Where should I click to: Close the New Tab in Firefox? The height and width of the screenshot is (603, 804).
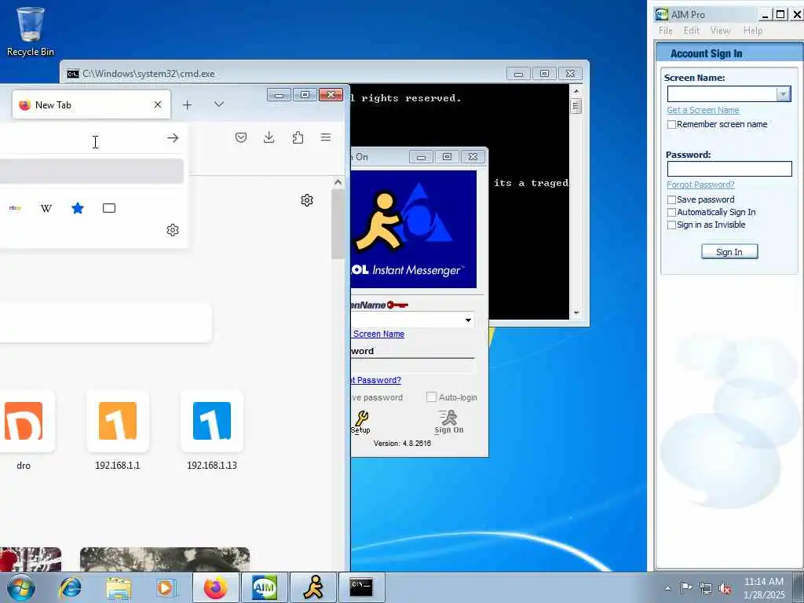pos(158,104)
